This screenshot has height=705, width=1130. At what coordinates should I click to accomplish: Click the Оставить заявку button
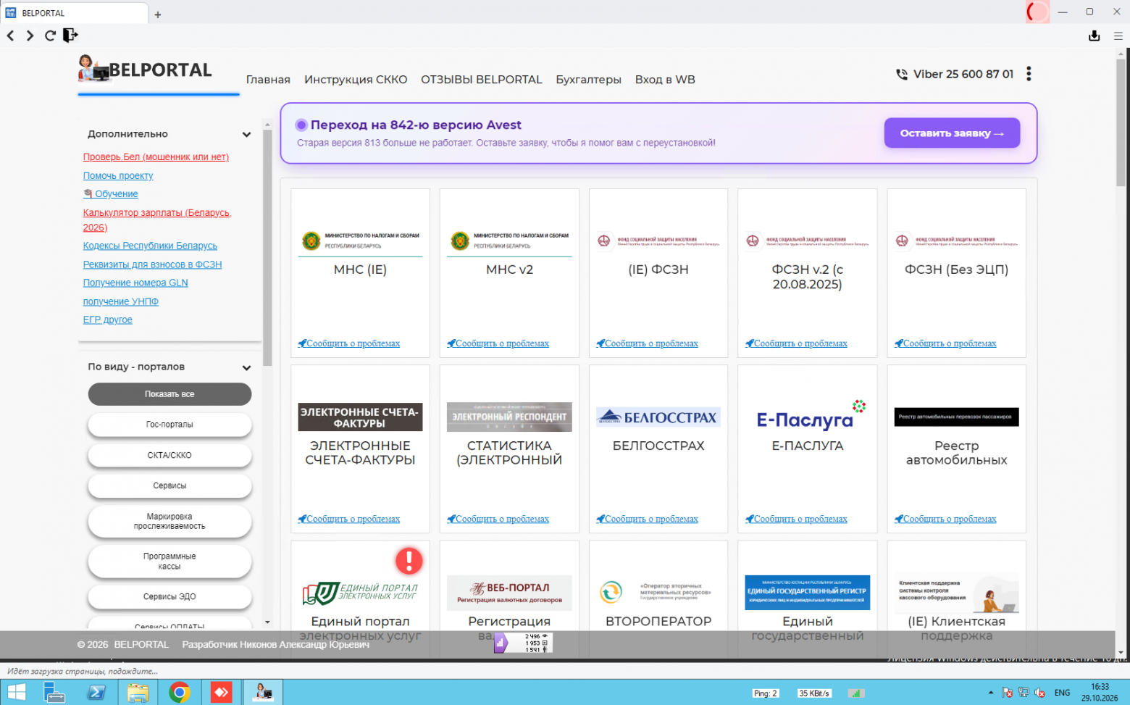pyautogui.click(x=952, y=133)
